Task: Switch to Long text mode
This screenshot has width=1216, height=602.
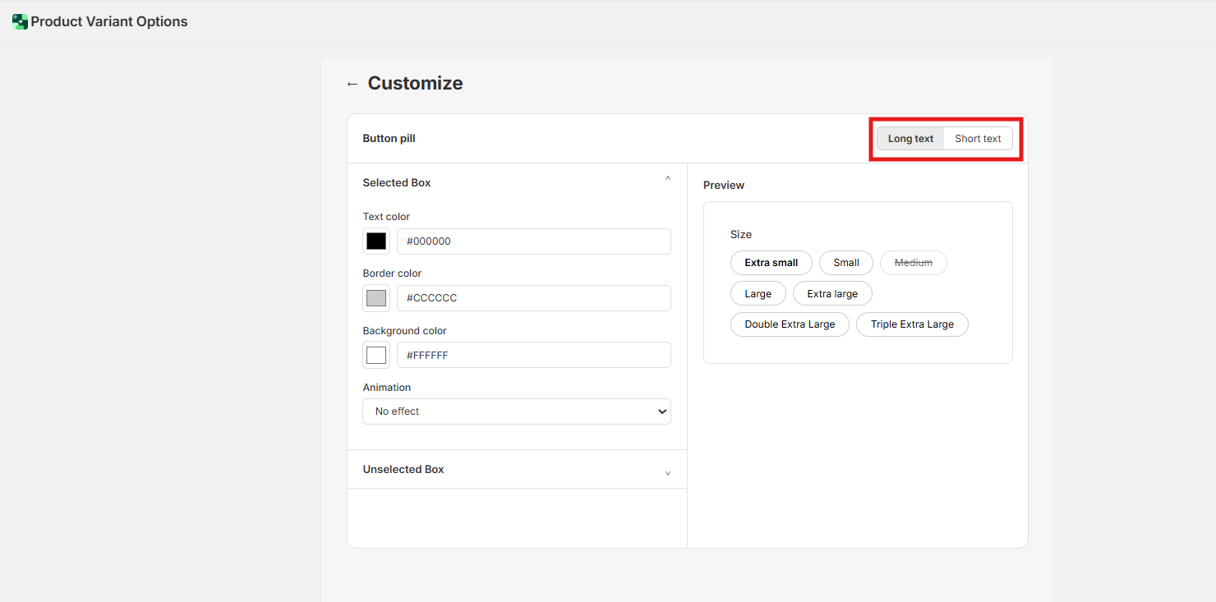Action: pos(910,139)
